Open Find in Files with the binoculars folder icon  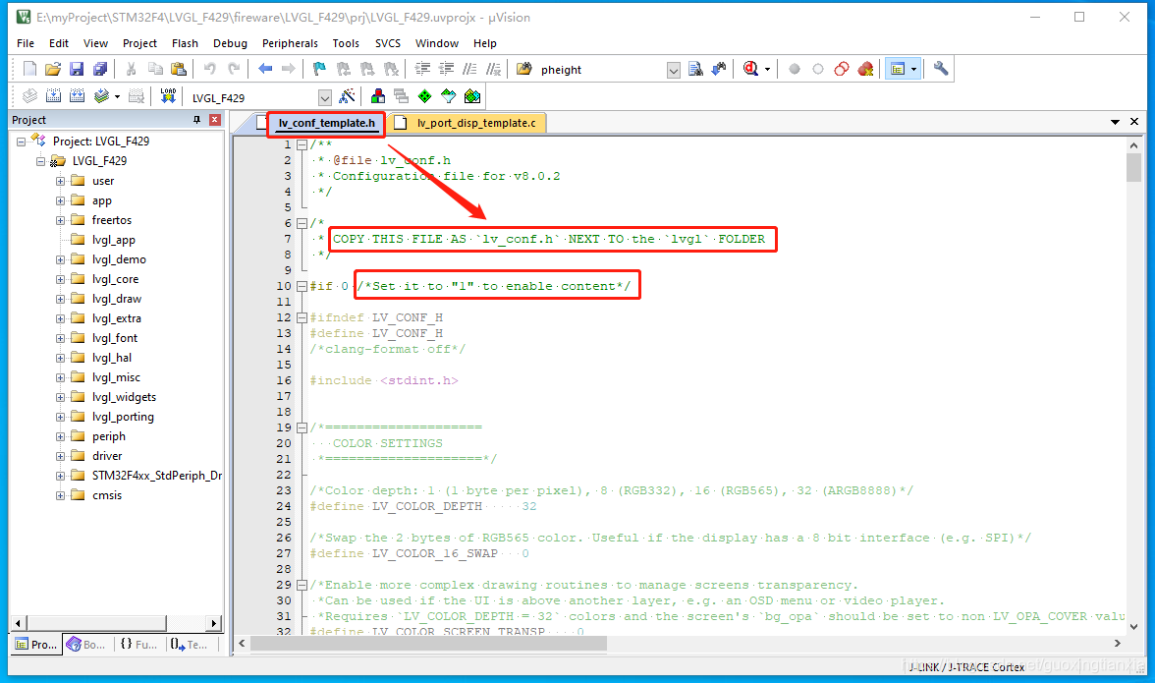(523, 69)
